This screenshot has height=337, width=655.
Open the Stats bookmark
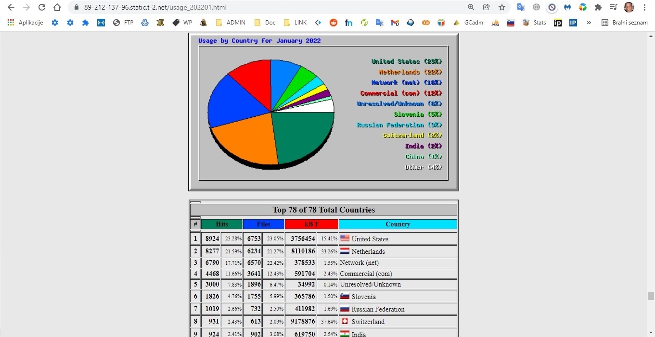coord(534,23)
